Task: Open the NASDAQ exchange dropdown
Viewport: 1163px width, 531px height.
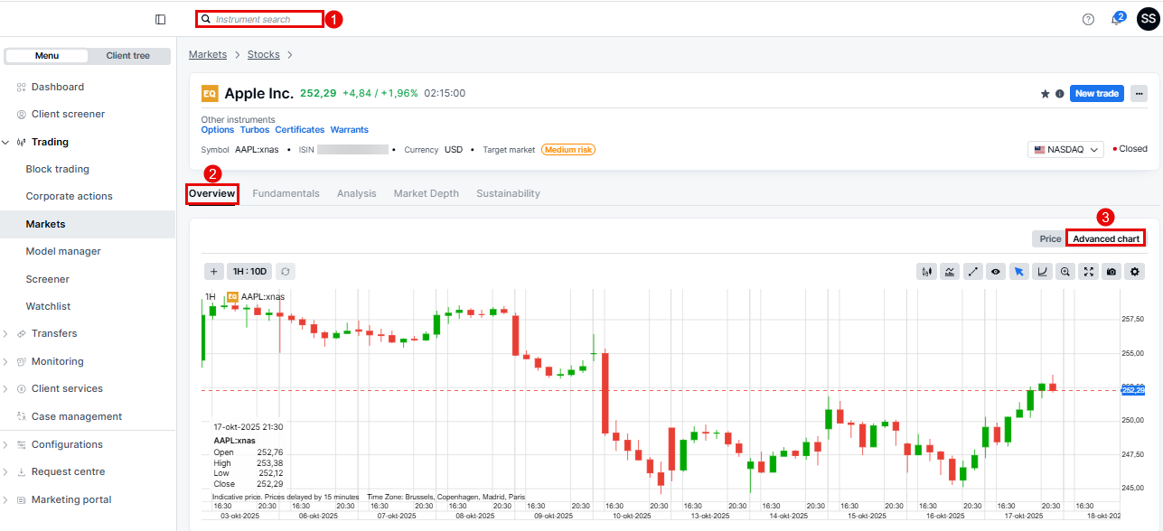Action: 1065,150
